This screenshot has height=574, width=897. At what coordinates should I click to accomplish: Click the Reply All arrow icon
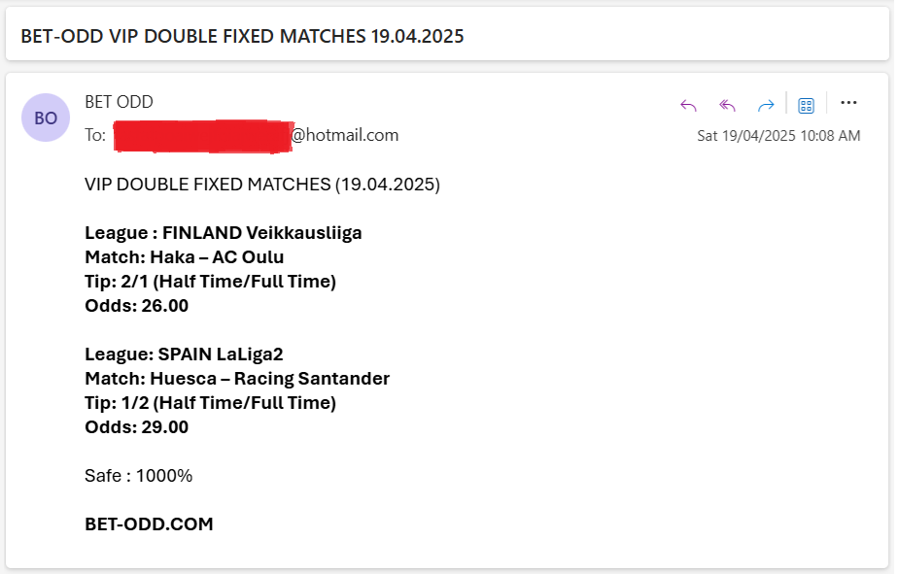727,105
